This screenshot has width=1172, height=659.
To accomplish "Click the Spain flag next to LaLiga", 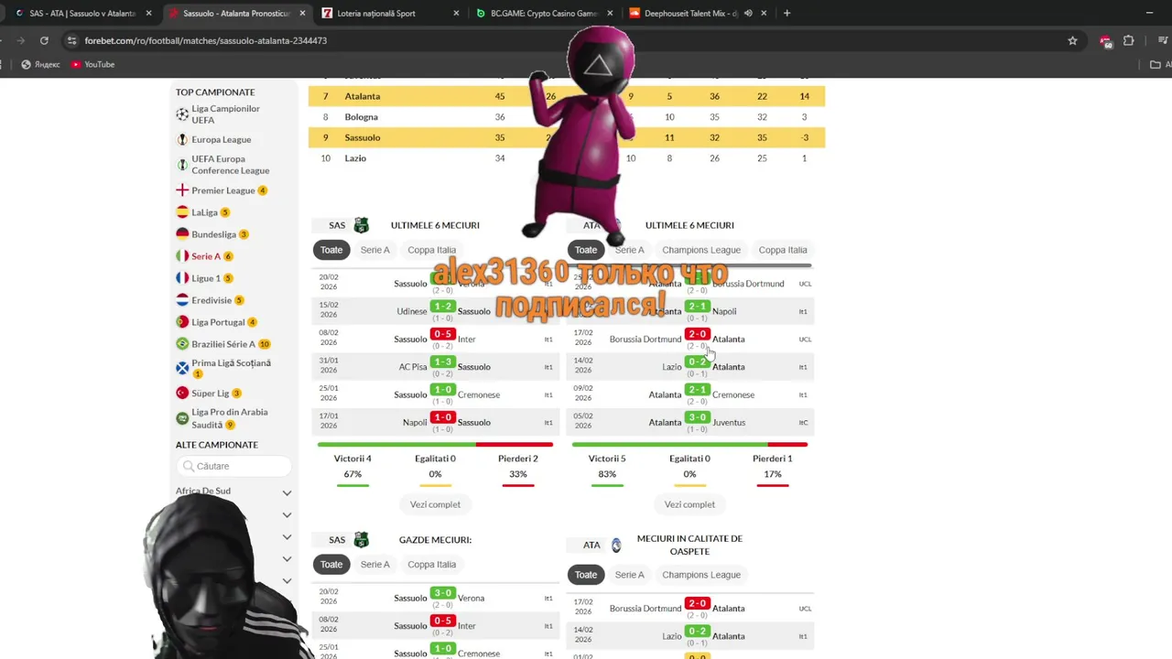I will 182,212.
